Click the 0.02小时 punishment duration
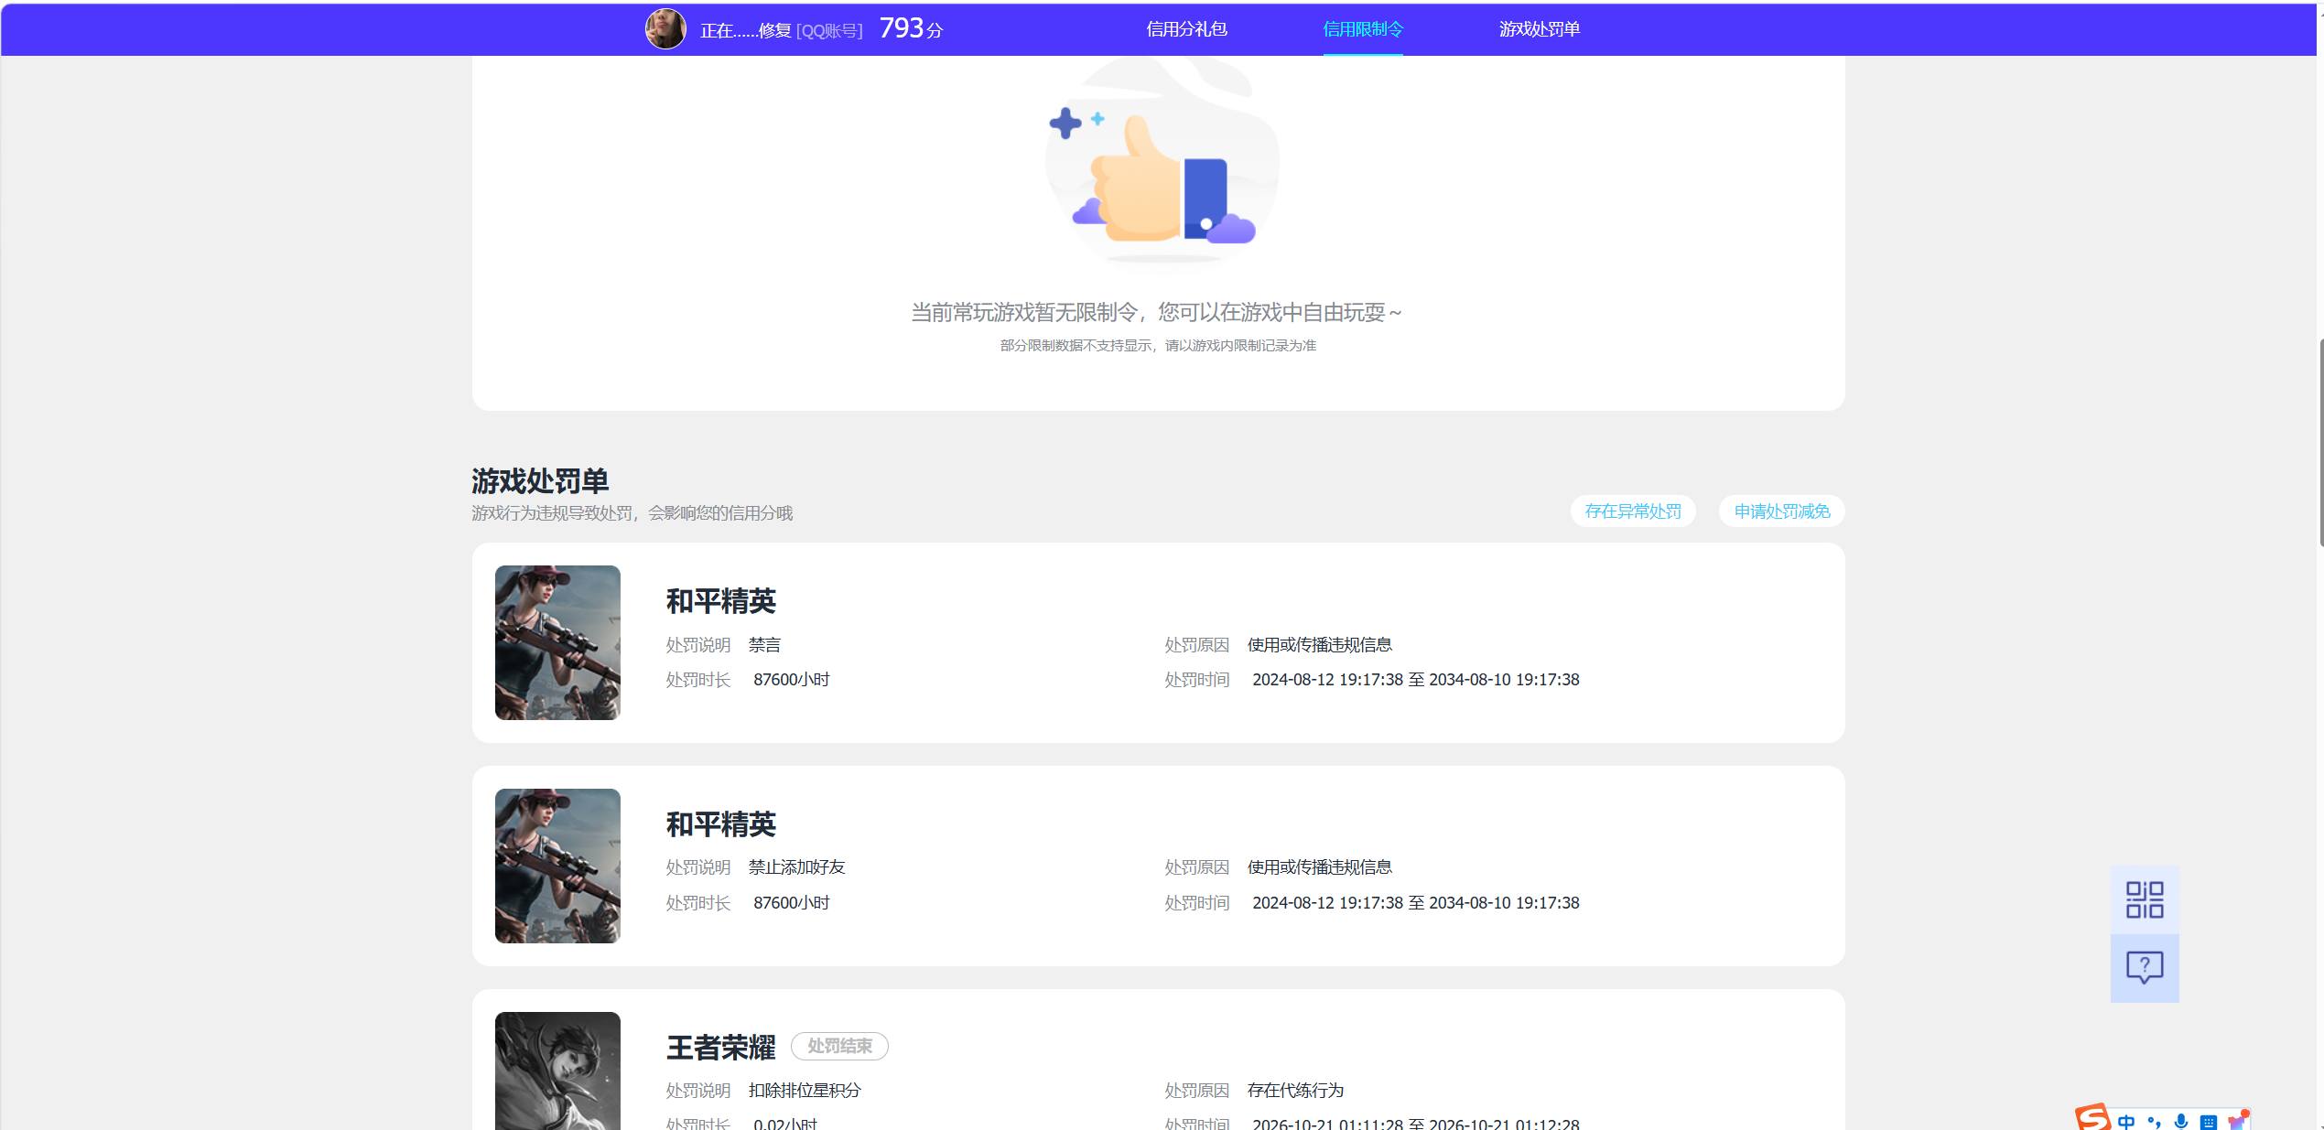 pyautogui.click(x=784, y=1124)
